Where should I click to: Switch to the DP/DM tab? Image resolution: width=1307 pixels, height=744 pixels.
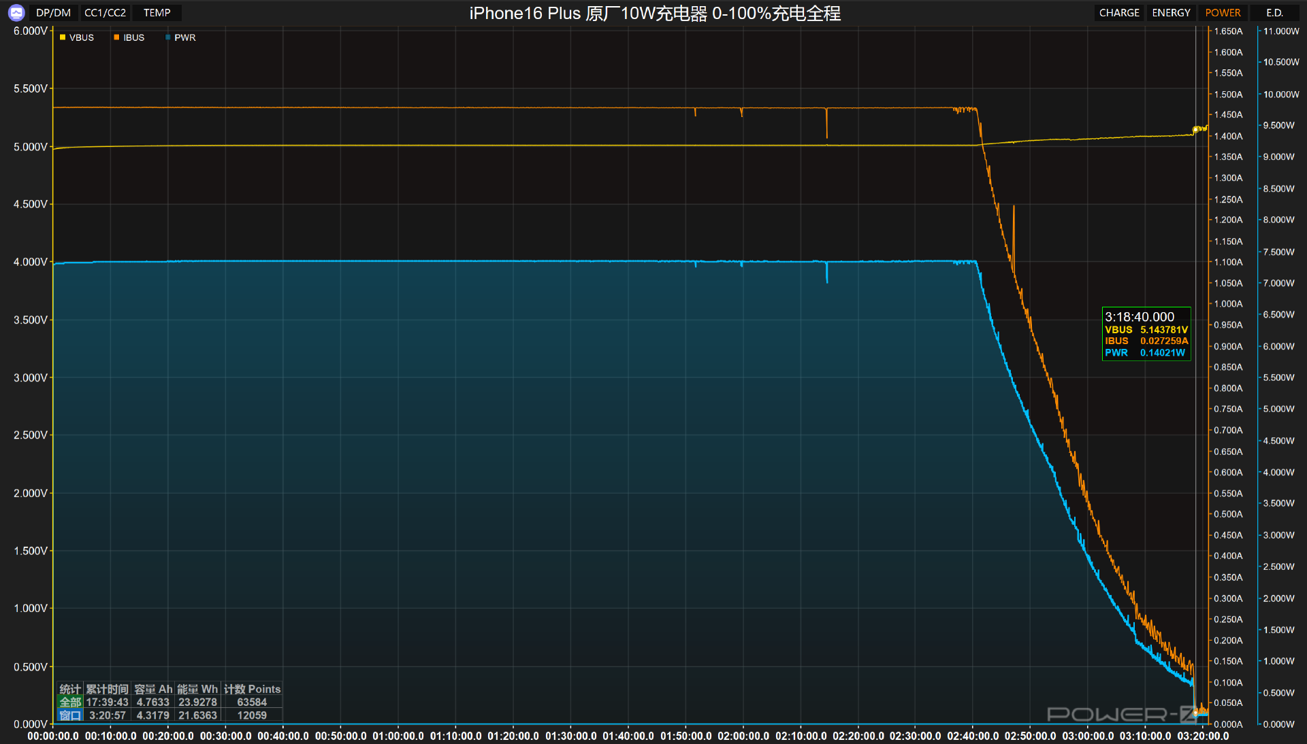(x=53, y=12)
